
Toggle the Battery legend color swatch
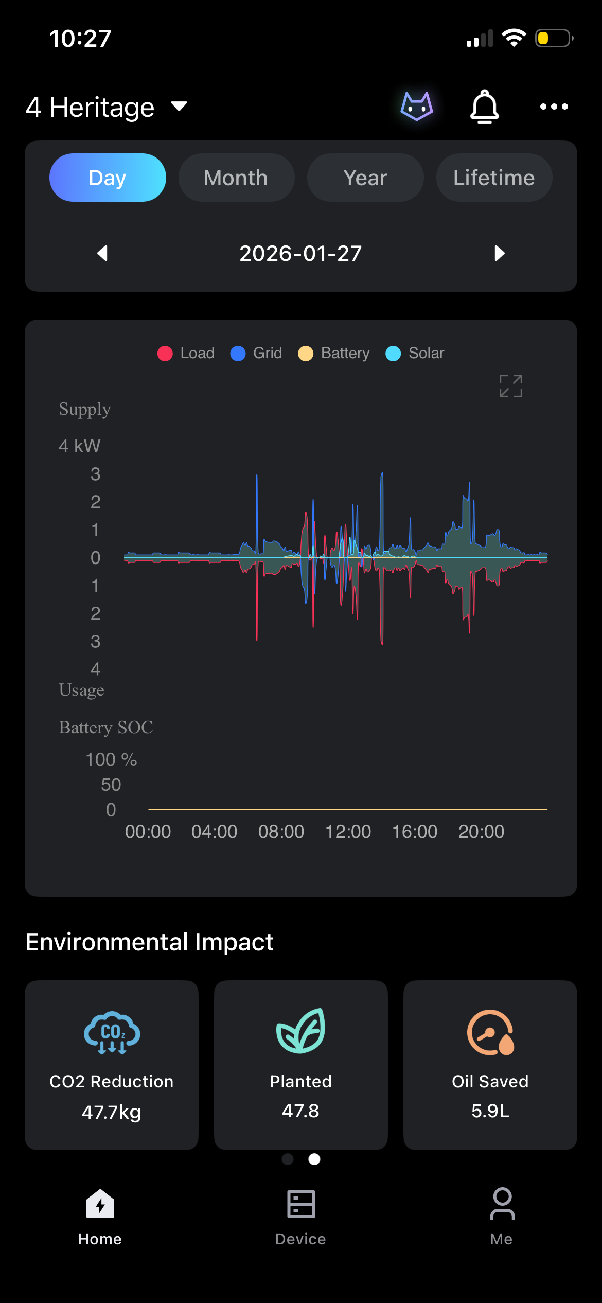pyautogui.click(x=306, y=354)
